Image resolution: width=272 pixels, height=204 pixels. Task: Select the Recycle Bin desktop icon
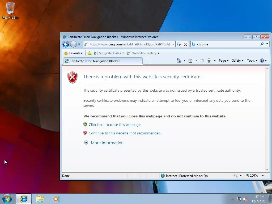pyautogui.click(x=10, y=11)
